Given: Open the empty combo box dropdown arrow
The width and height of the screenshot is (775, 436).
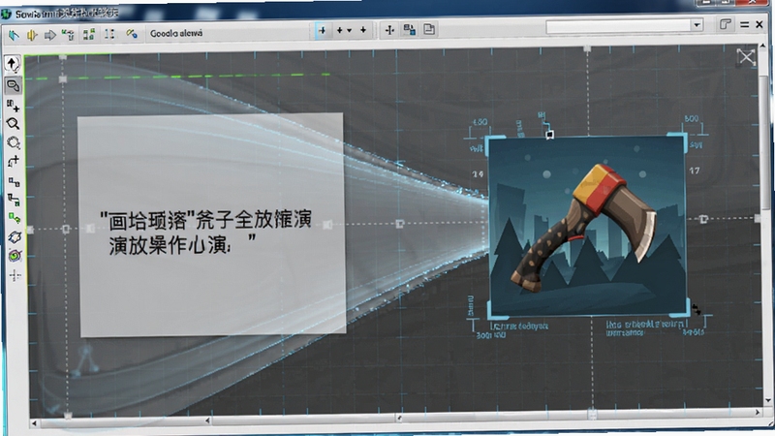Looking at the screenshot, I should click(x=697, y=25).
